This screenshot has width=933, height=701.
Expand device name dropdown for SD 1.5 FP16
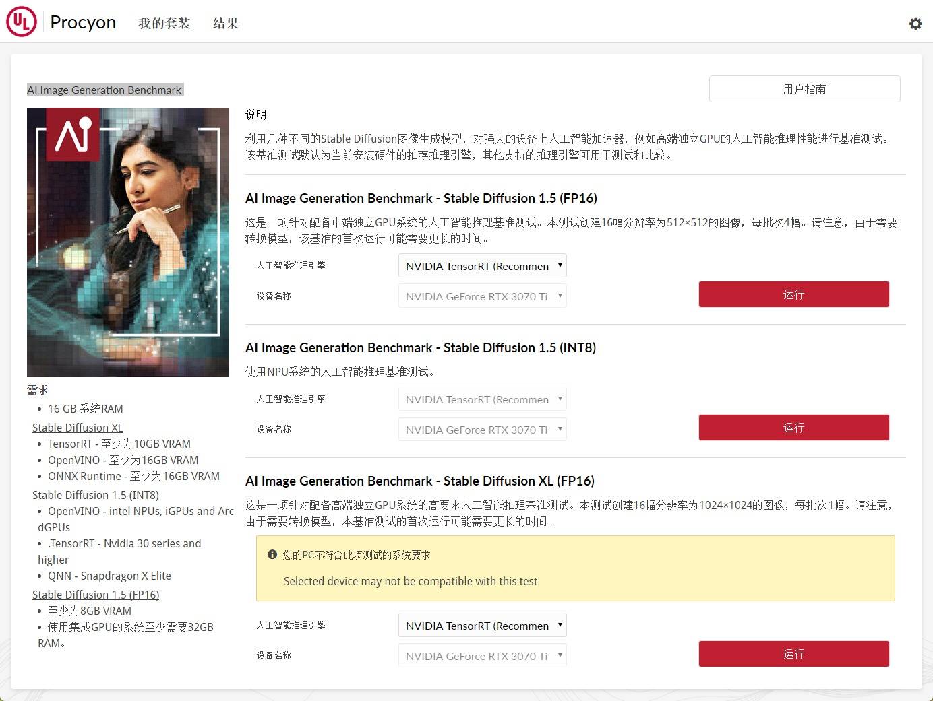click(x=482, y=296)
